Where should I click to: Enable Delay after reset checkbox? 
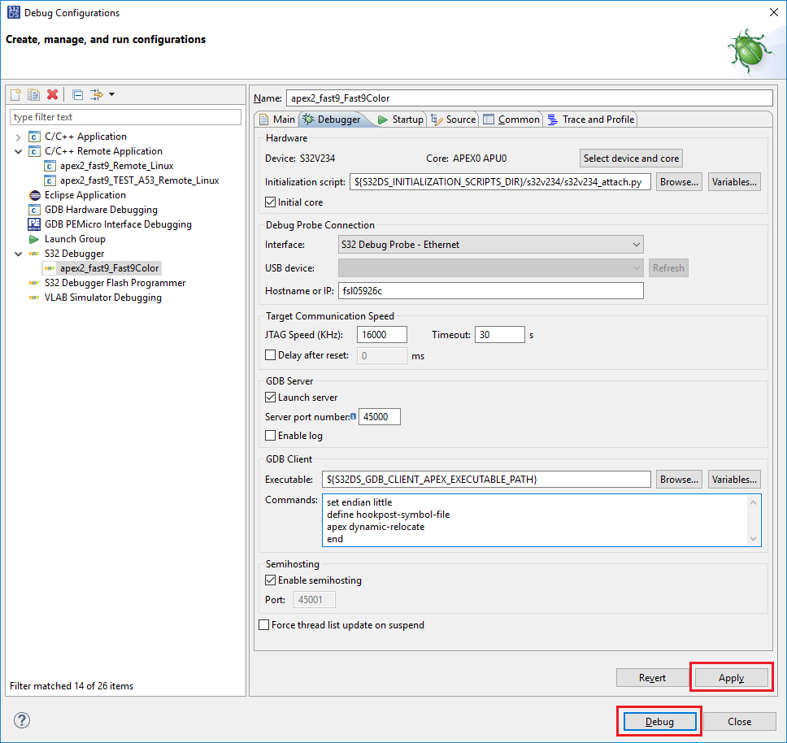(x=271, y=355)
